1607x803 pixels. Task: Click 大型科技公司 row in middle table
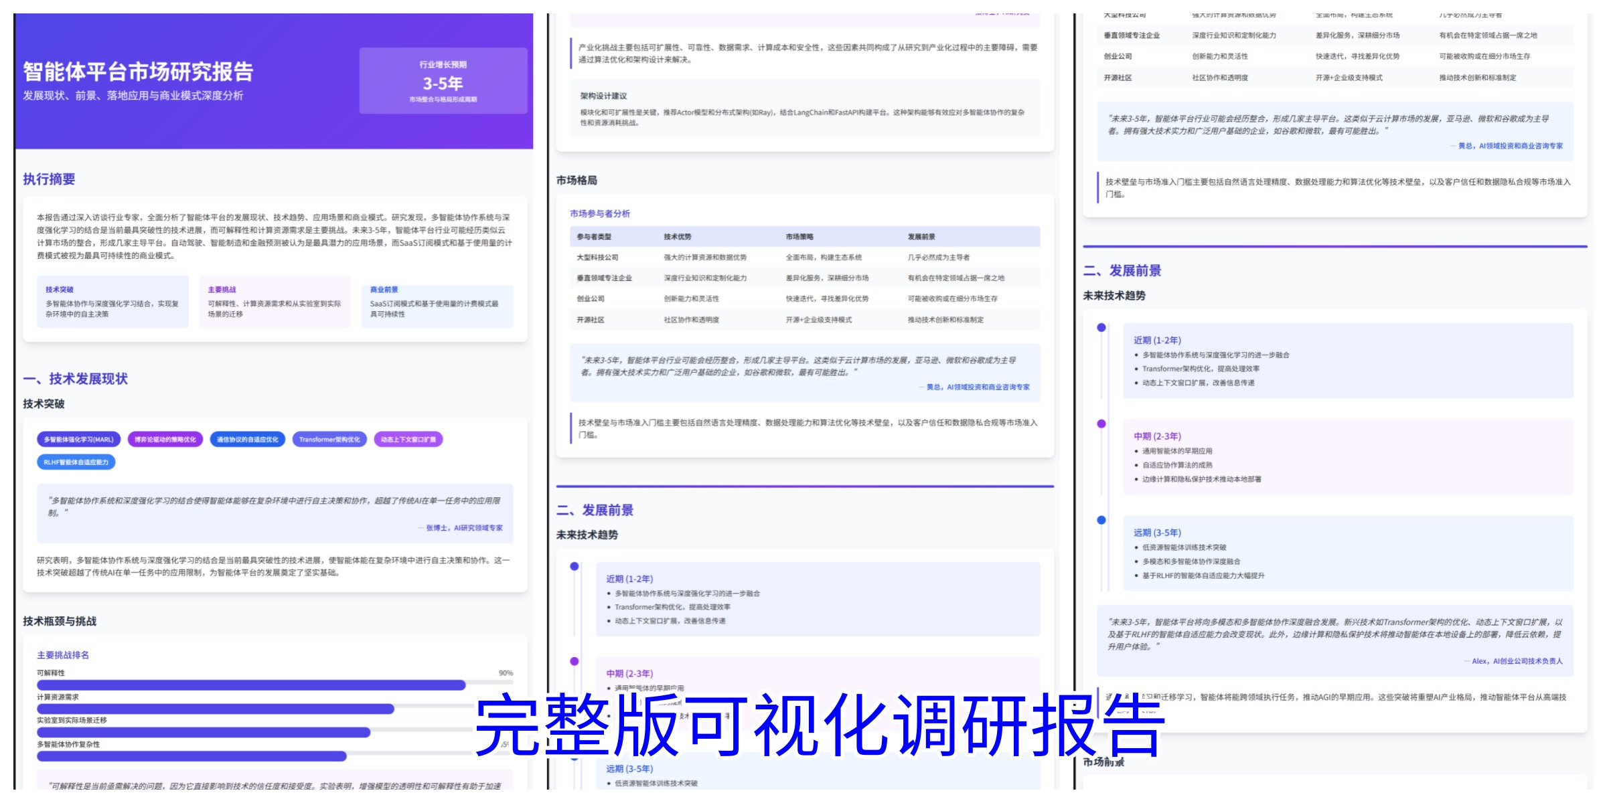pyautogui.click(x=598, y=258)
